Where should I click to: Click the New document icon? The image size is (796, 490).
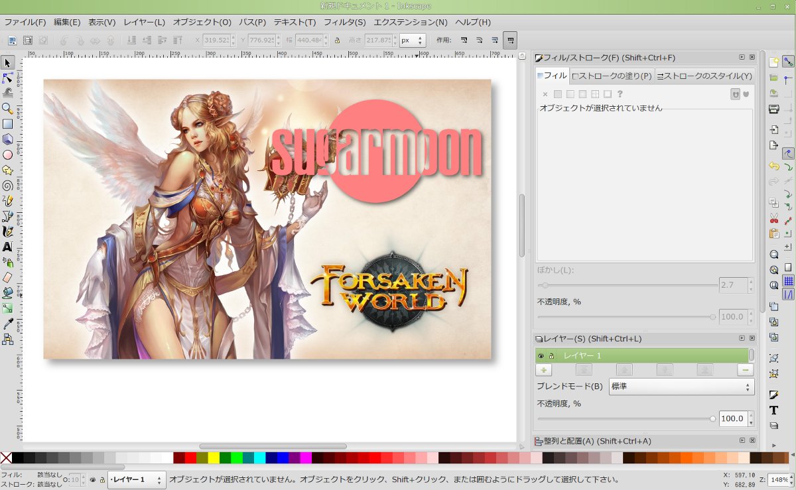773,62
